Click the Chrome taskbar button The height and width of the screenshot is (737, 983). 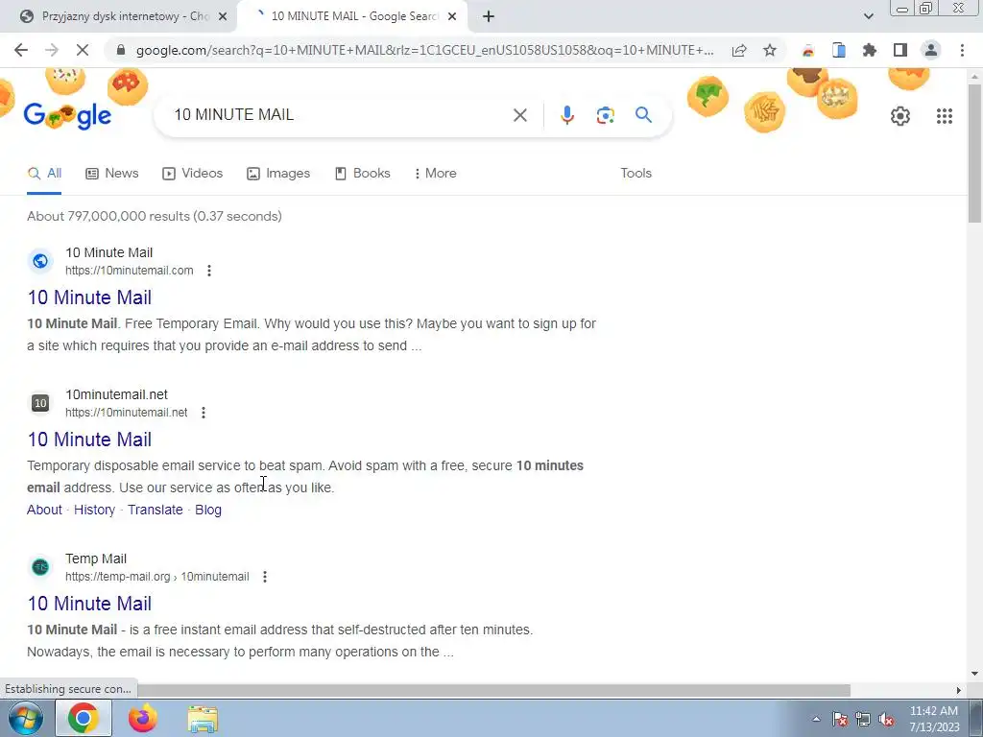pyautogui.click(x=84, y=718)
